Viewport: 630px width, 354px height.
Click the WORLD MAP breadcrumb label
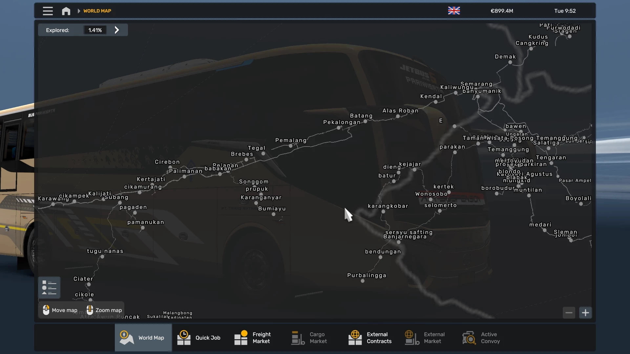[97, 11]
